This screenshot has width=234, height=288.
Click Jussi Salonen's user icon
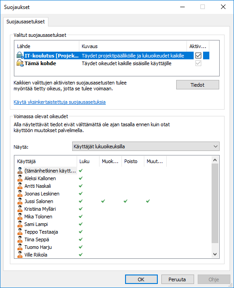click(20, 201)
